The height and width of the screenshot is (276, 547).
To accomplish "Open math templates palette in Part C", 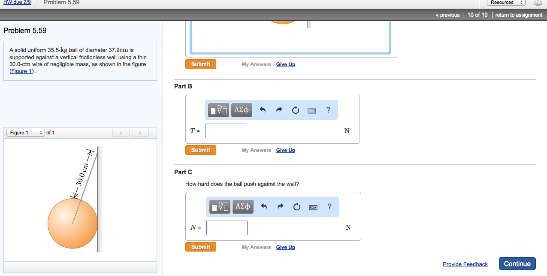I will pos(220,206).
